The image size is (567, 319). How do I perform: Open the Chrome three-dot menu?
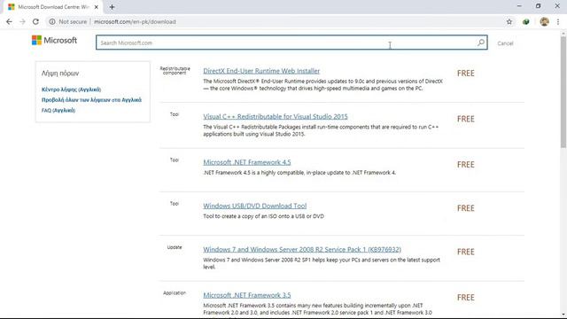coord(558,21)
